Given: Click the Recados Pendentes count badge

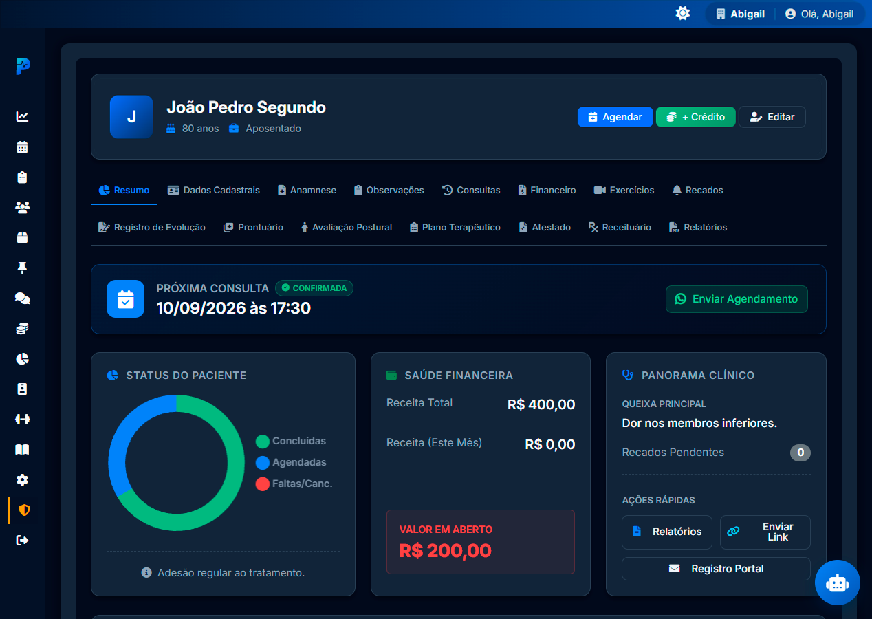Looking at the screenshot, I should (800, 453).
